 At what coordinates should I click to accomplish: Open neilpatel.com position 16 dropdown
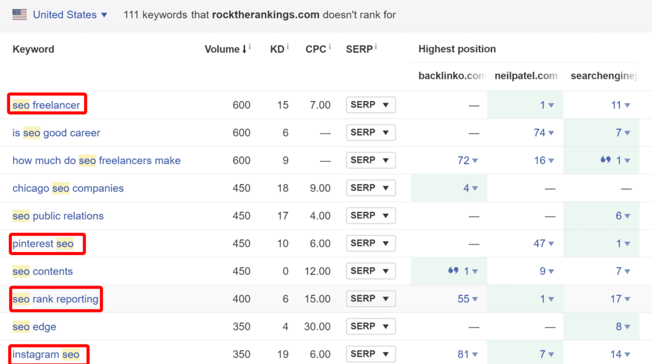pos(544,160)
